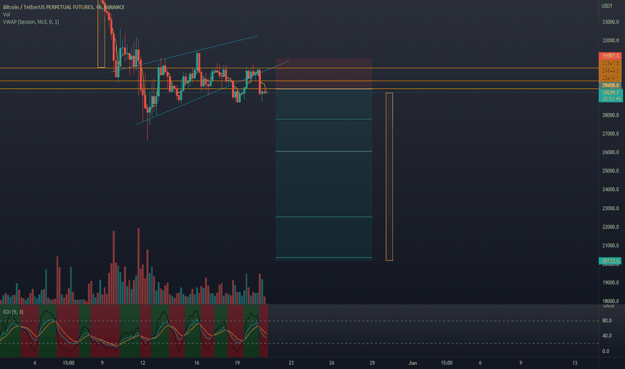Screen dimensions: 625x369
Task: Click the grey 29408.0 price label
Action: click(x=610, y=85)
